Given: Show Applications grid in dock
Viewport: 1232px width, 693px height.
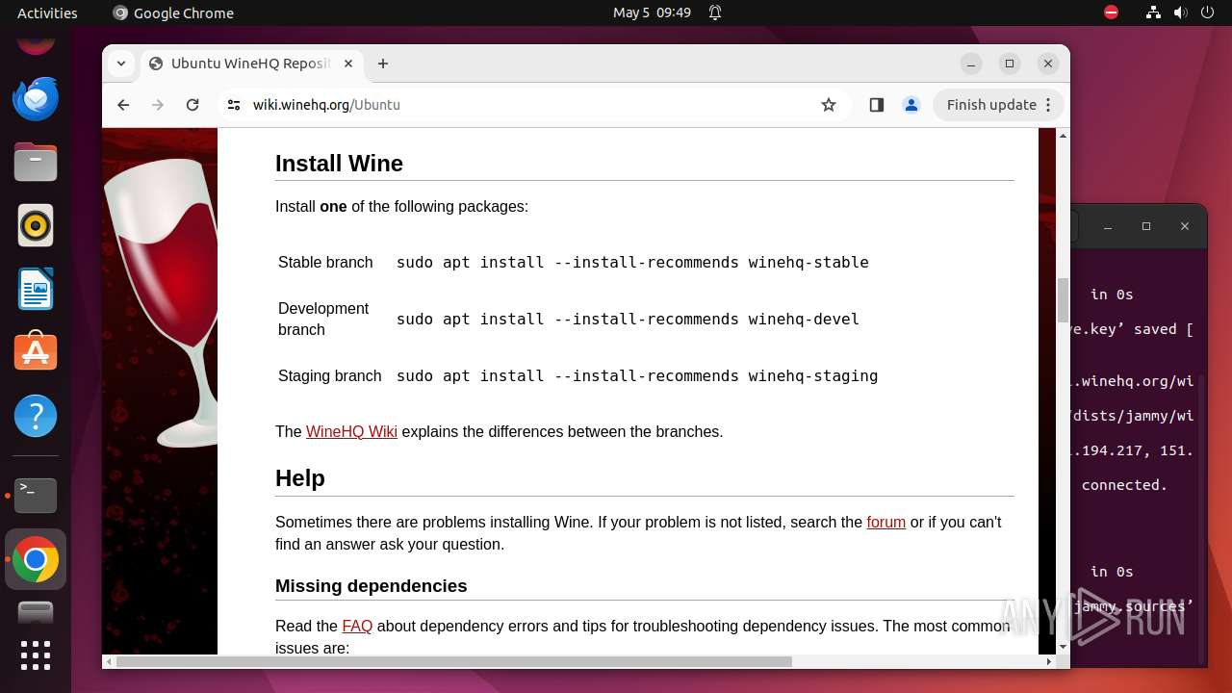Looking at the screenshot, I should [x=36, y=655].
